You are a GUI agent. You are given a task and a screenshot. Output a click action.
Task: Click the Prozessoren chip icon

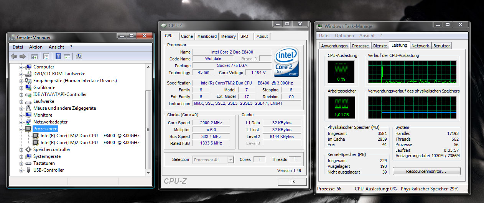28,129
